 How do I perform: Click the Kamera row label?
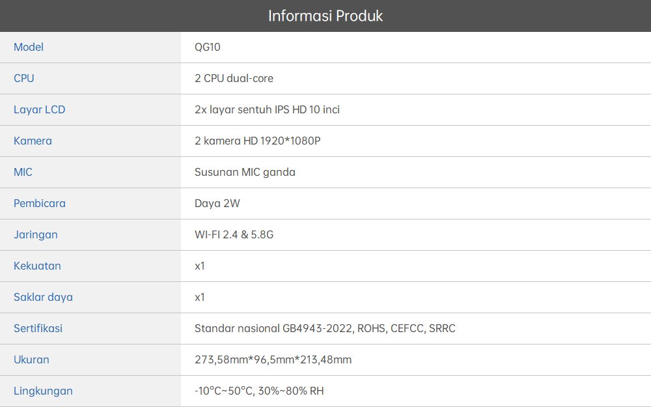pyautogui.click(x=33, y=141)
